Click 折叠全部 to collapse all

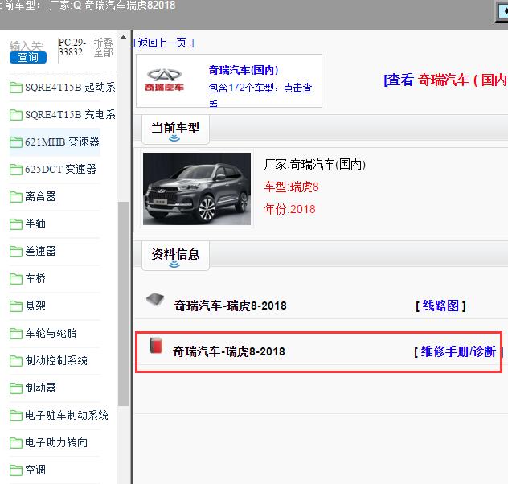tap(103, 47)
